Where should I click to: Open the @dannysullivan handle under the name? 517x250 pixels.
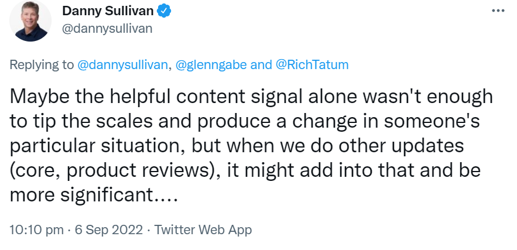(107, 29)
